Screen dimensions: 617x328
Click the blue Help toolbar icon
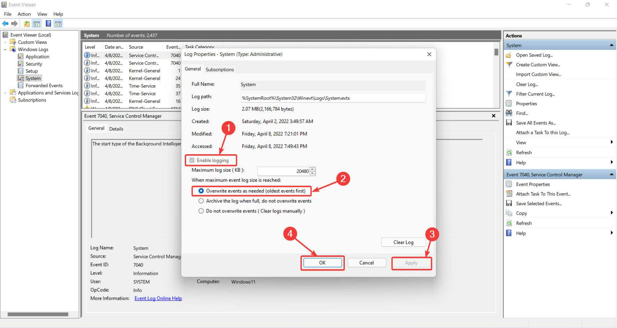click(x=48, y=23)
